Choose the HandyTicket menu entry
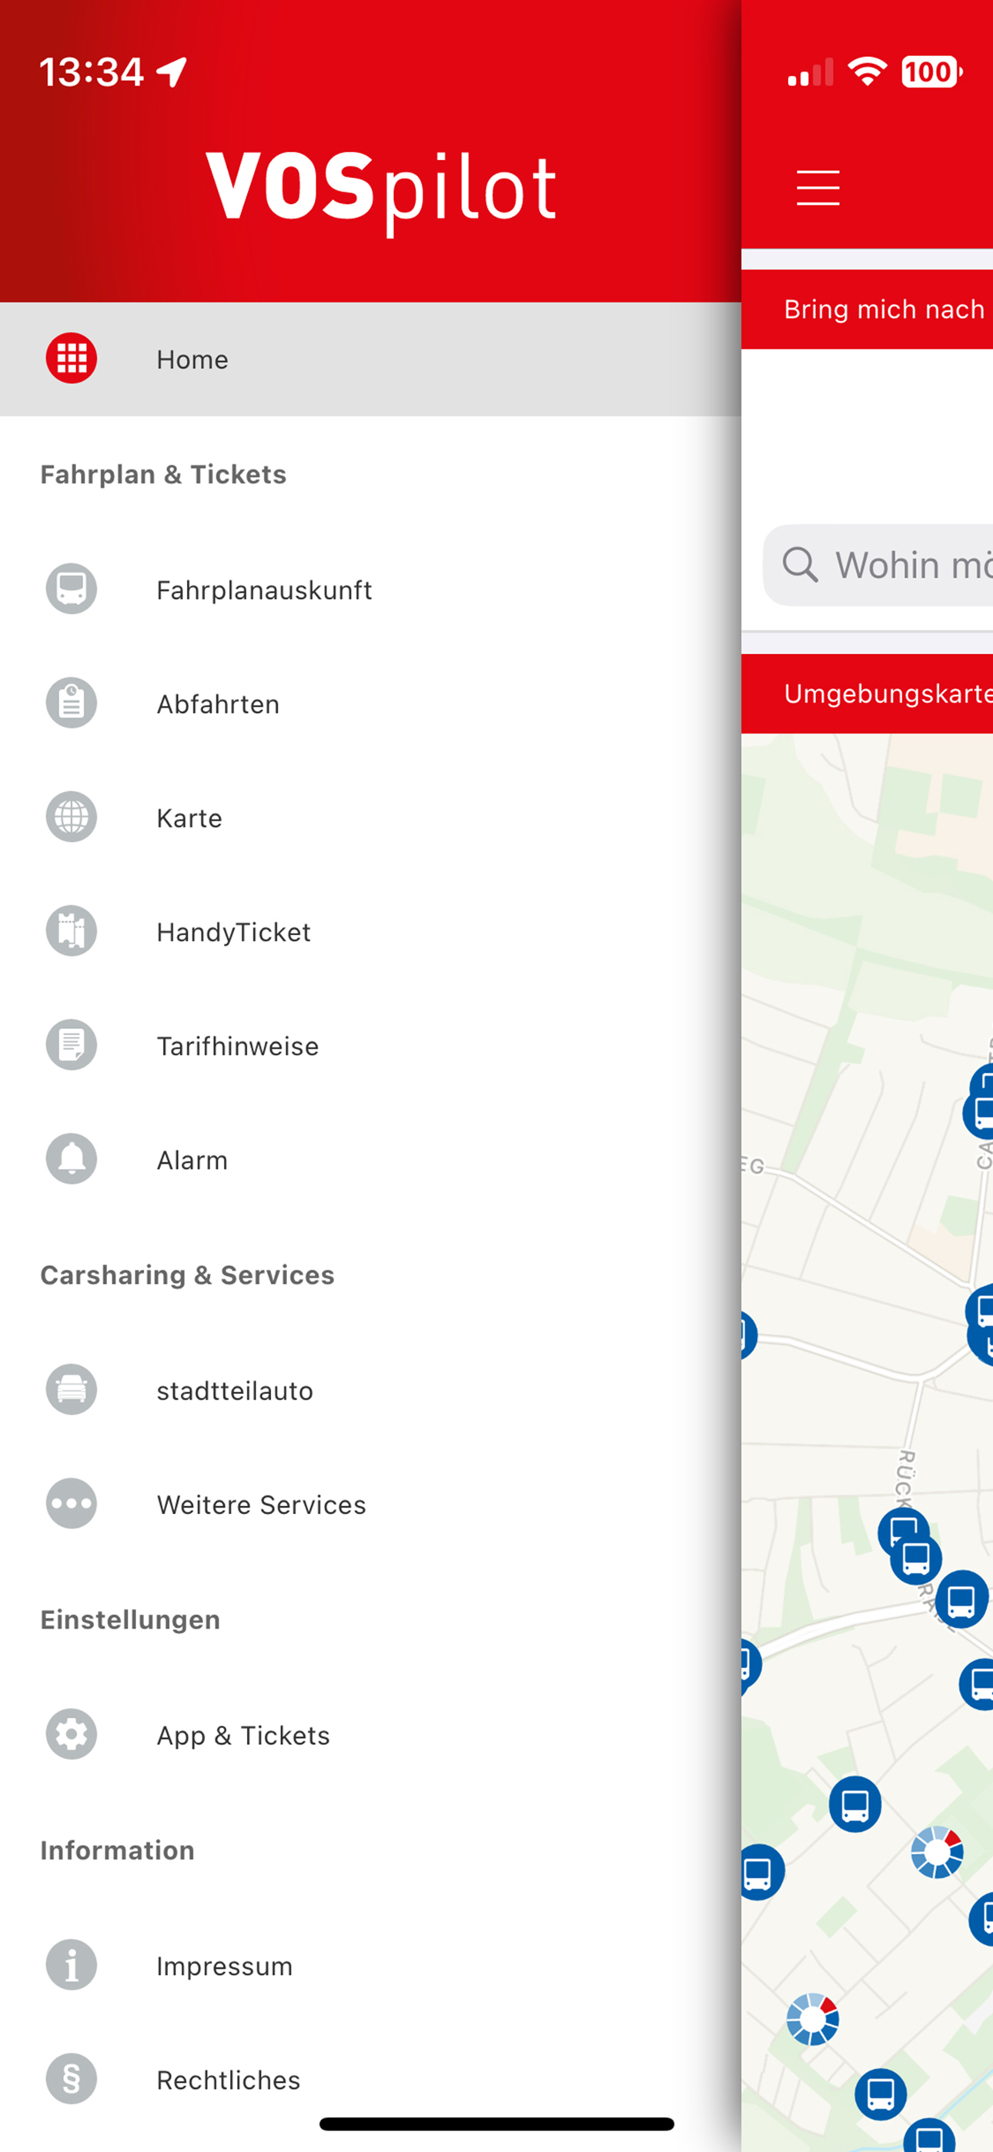 point(370,931)
